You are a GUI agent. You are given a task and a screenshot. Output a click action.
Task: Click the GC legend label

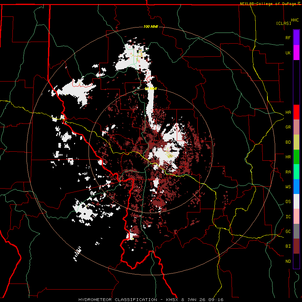tap(288, 232)
